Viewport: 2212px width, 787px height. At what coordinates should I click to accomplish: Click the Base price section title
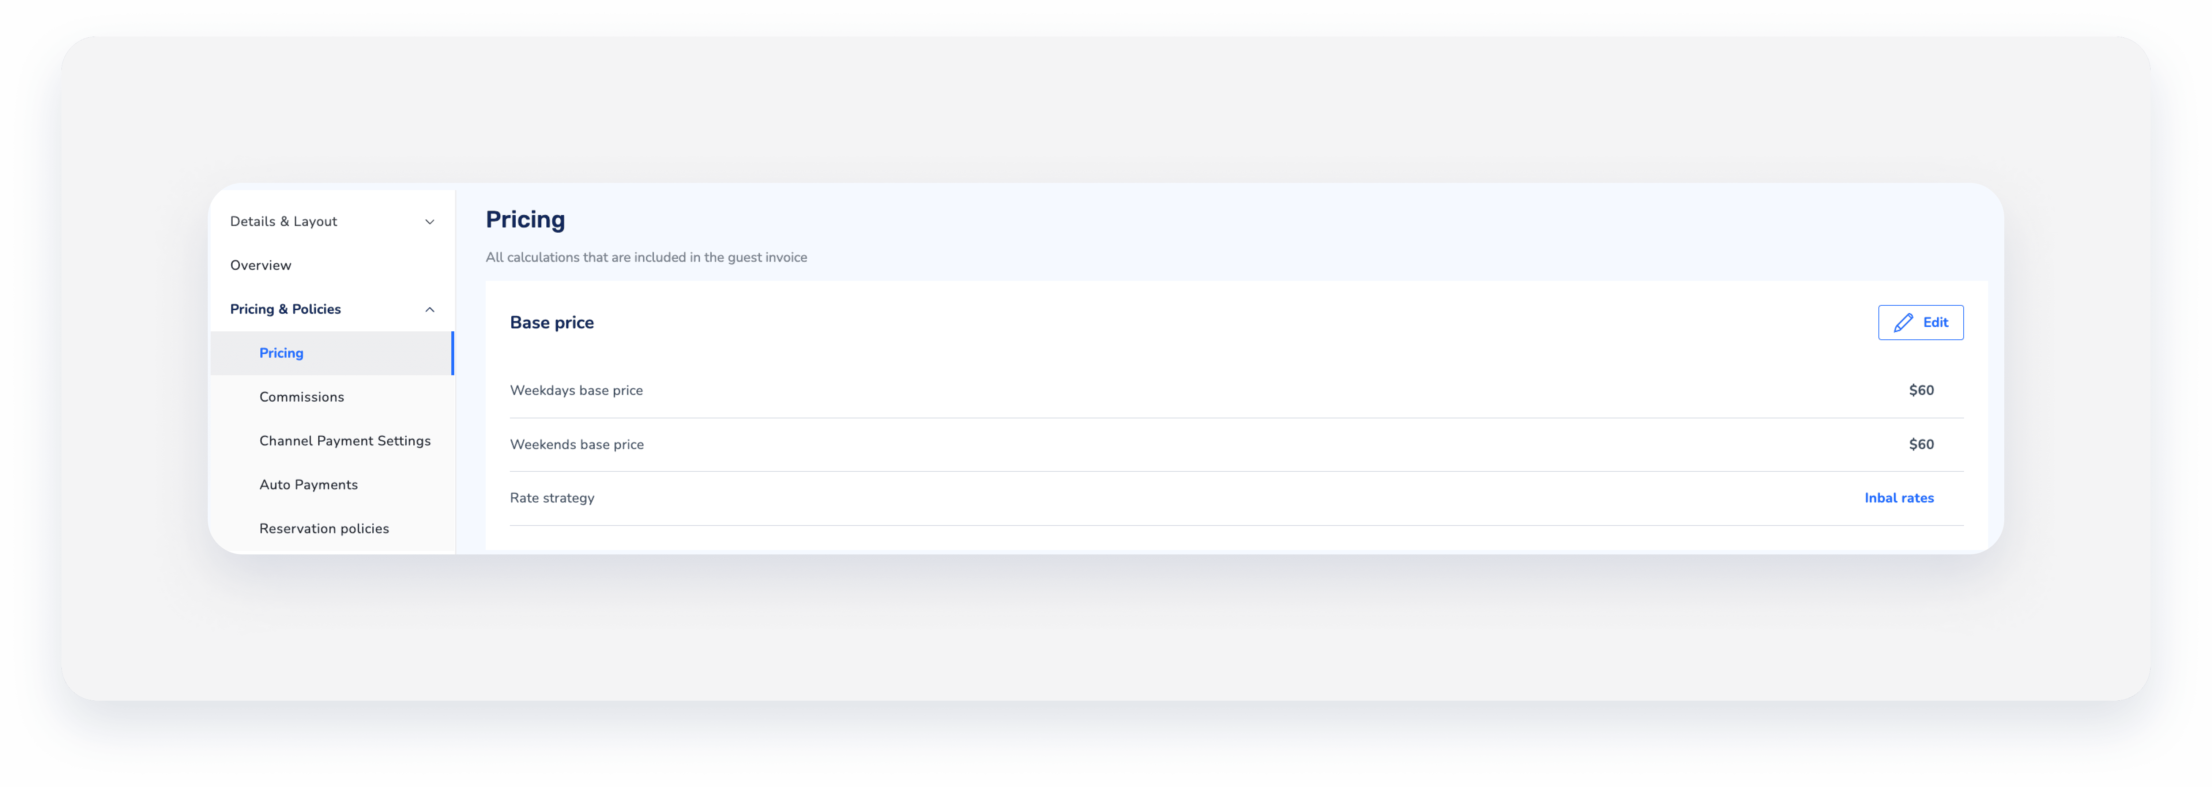point(552,323)
